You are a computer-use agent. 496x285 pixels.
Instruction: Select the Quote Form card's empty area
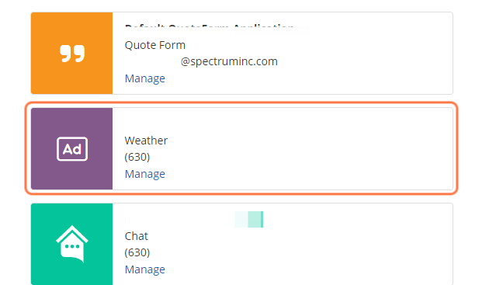coord(364,53)
